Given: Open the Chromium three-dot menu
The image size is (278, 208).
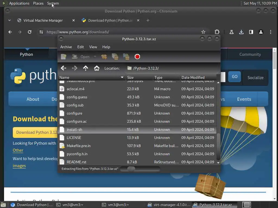Looking at the screenshot, I should coord(271,32).
